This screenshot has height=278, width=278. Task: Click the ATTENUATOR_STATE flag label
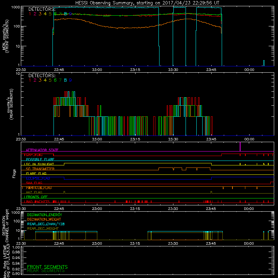[42, 150]
